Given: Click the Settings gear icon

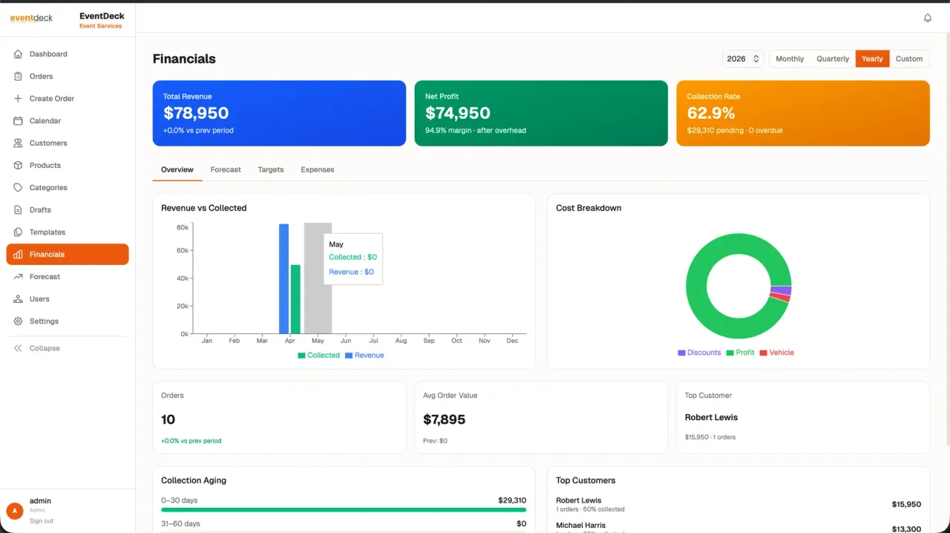Looking at the screenshot, I should click(18, 321).
